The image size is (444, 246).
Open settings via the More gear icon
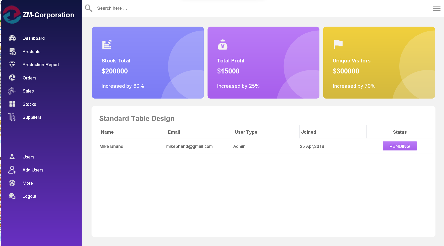(x=12, y=183)
